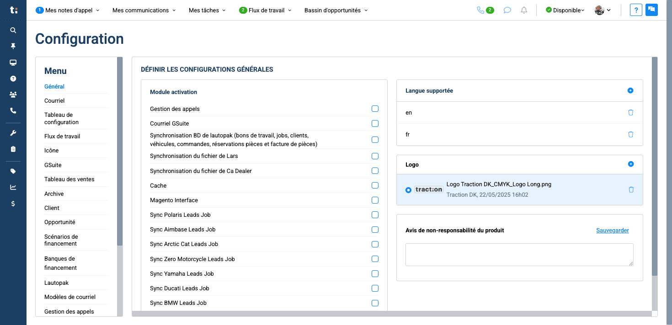The image size is (672, 325).
Task: Open the help question mark button
Action: point(636,10)
